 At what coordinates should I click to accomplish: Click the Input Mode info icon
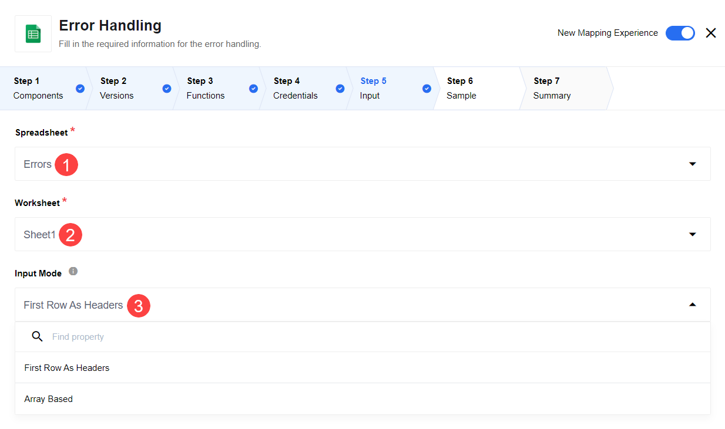(73, 271)
